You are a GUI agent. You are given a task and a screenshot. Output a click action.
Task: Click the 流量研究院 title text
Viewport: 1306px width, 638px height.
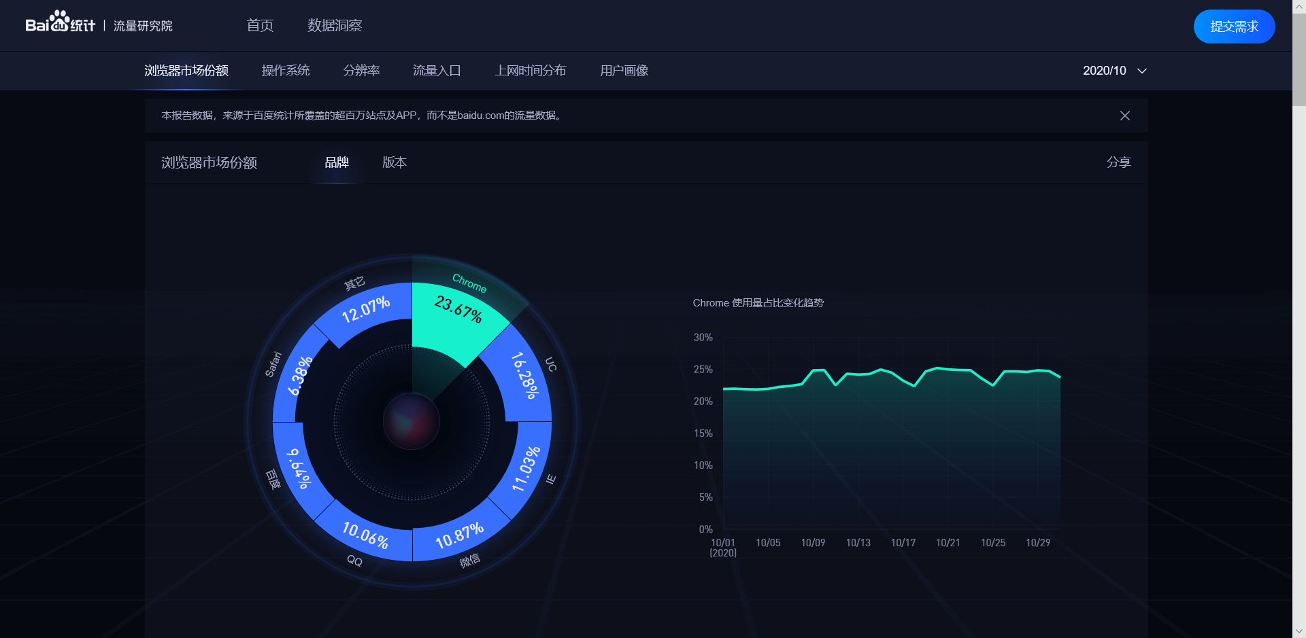point(143,26)
